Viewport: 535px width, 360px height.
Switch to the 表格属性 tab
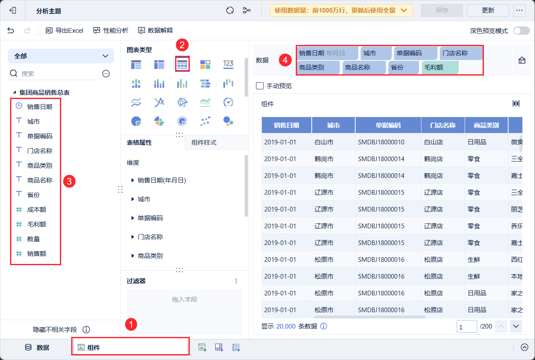(140, 143)
